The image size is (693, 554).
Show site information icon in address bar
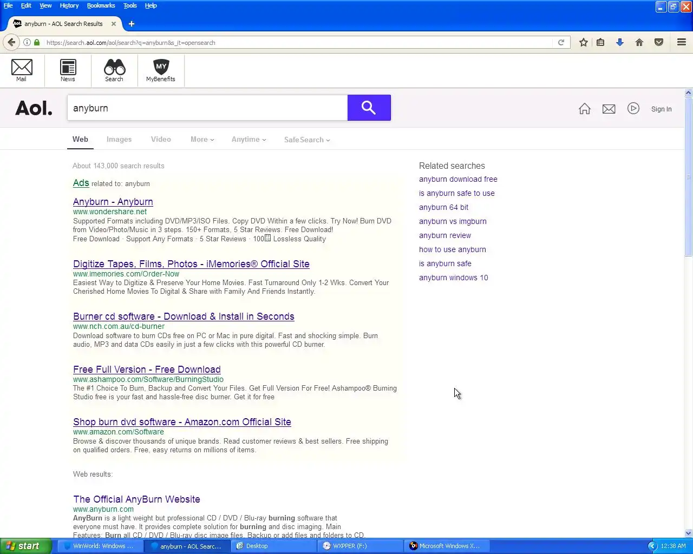(x=27, y=42)
